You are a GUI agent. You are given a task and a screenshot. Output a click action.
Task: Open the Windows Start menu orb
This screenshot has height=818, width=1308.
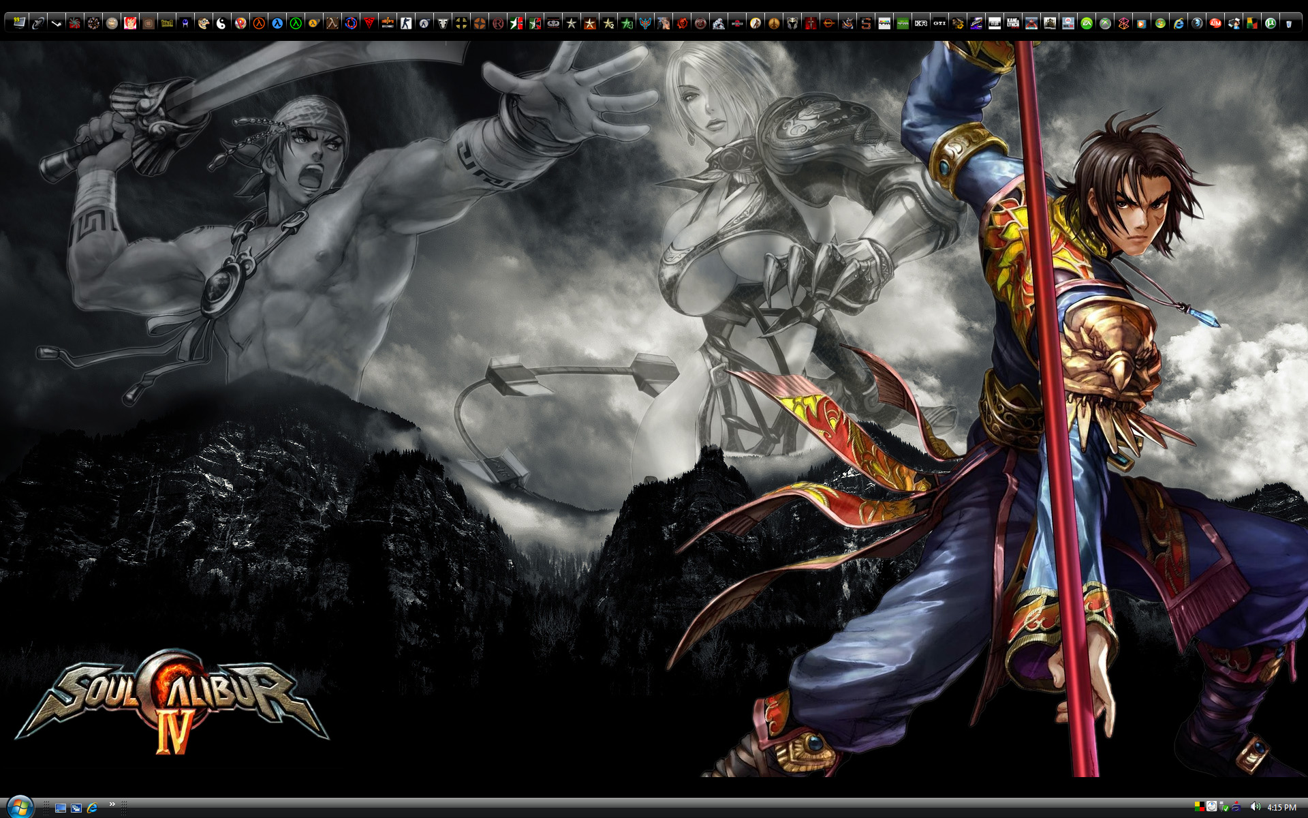coord(19,807)
